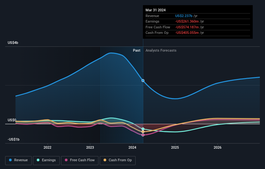This screenshot has width=265, height=169.
Task: Click the Cash From Op row label in tooltip
Action: click(157, 33)
